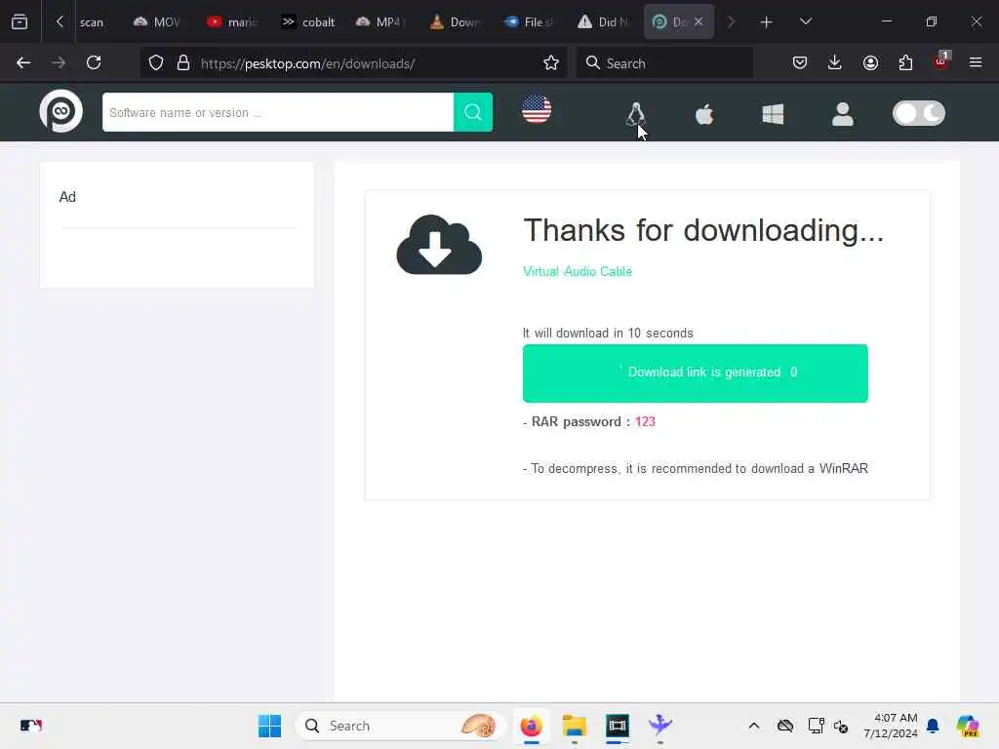Viewport: 999px width, 749px height.
Task: Go back with the browser back arrow
Action: click(23, 63)
